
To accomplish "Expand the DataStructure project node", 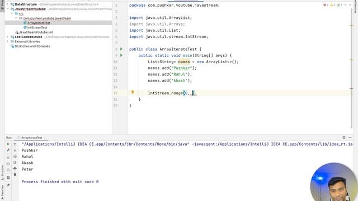I will click(x=7, y=4).
